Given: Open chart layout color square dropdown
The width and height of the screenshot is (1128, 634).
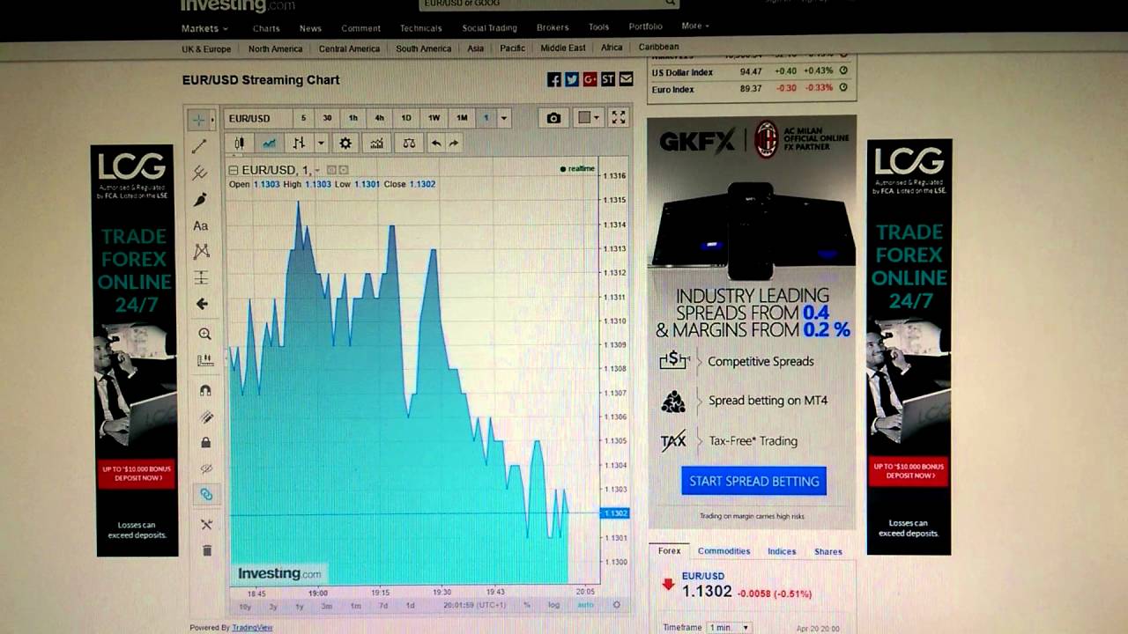Looking at the screenshot, I should point(588,118).
